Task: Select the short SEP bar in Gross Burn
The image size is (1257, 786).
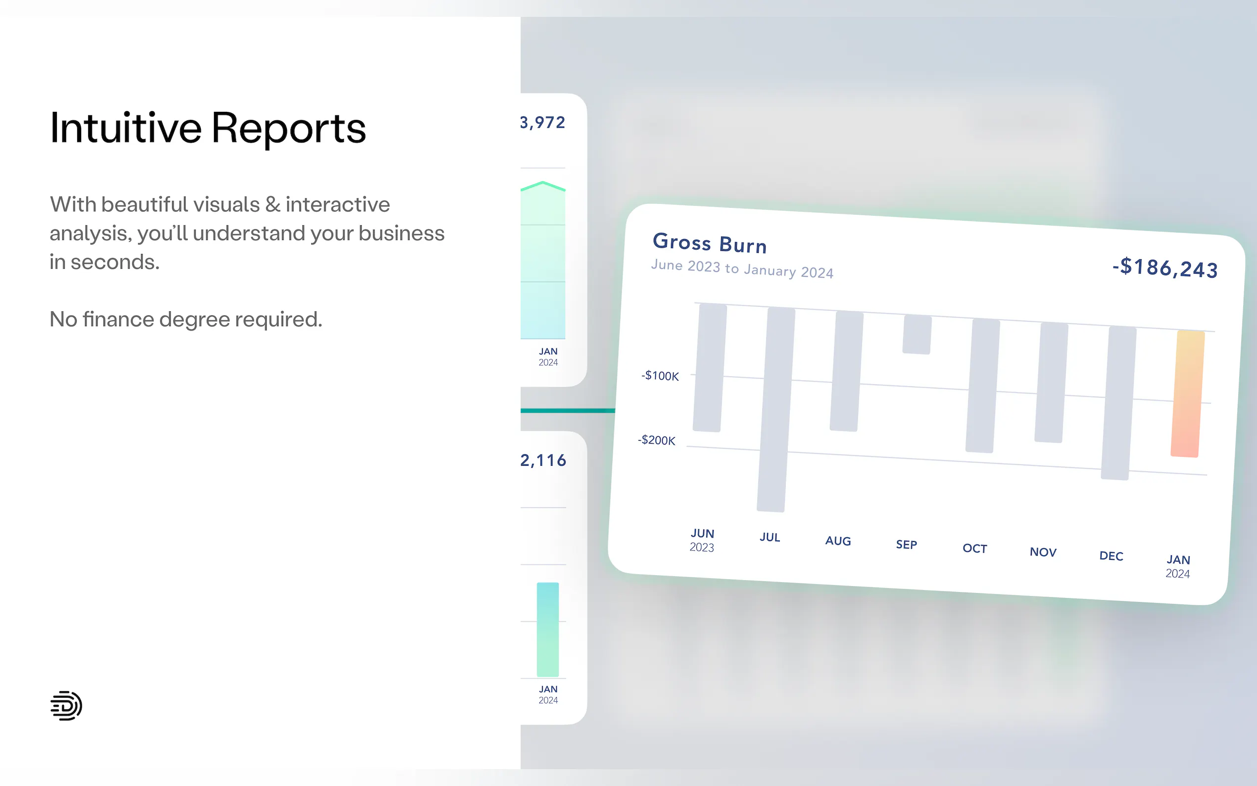Action: tap(917, 334)
